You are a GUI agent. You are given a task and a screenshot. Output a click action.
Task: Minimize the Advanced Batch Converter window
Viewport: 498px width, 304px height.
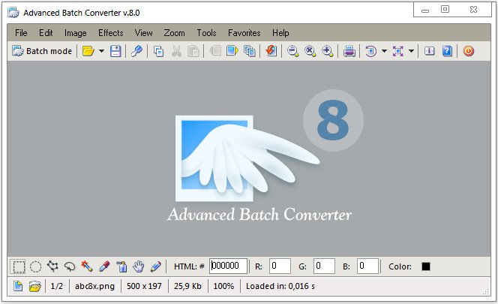click(425, 11)
